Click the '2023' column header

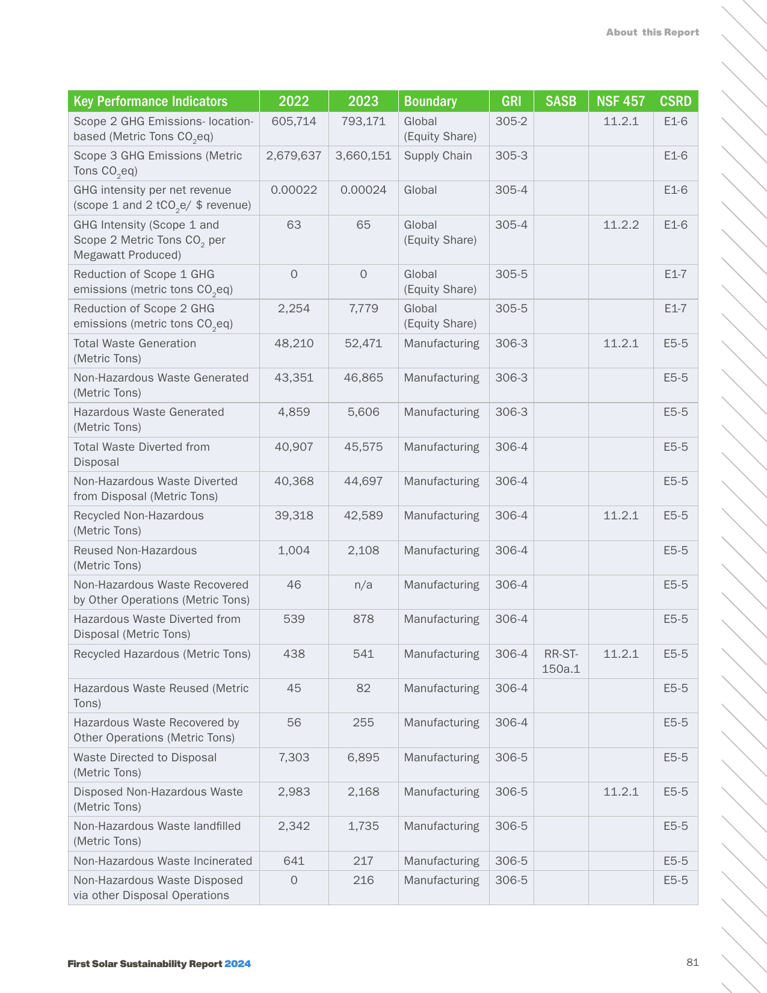(363, 101)
